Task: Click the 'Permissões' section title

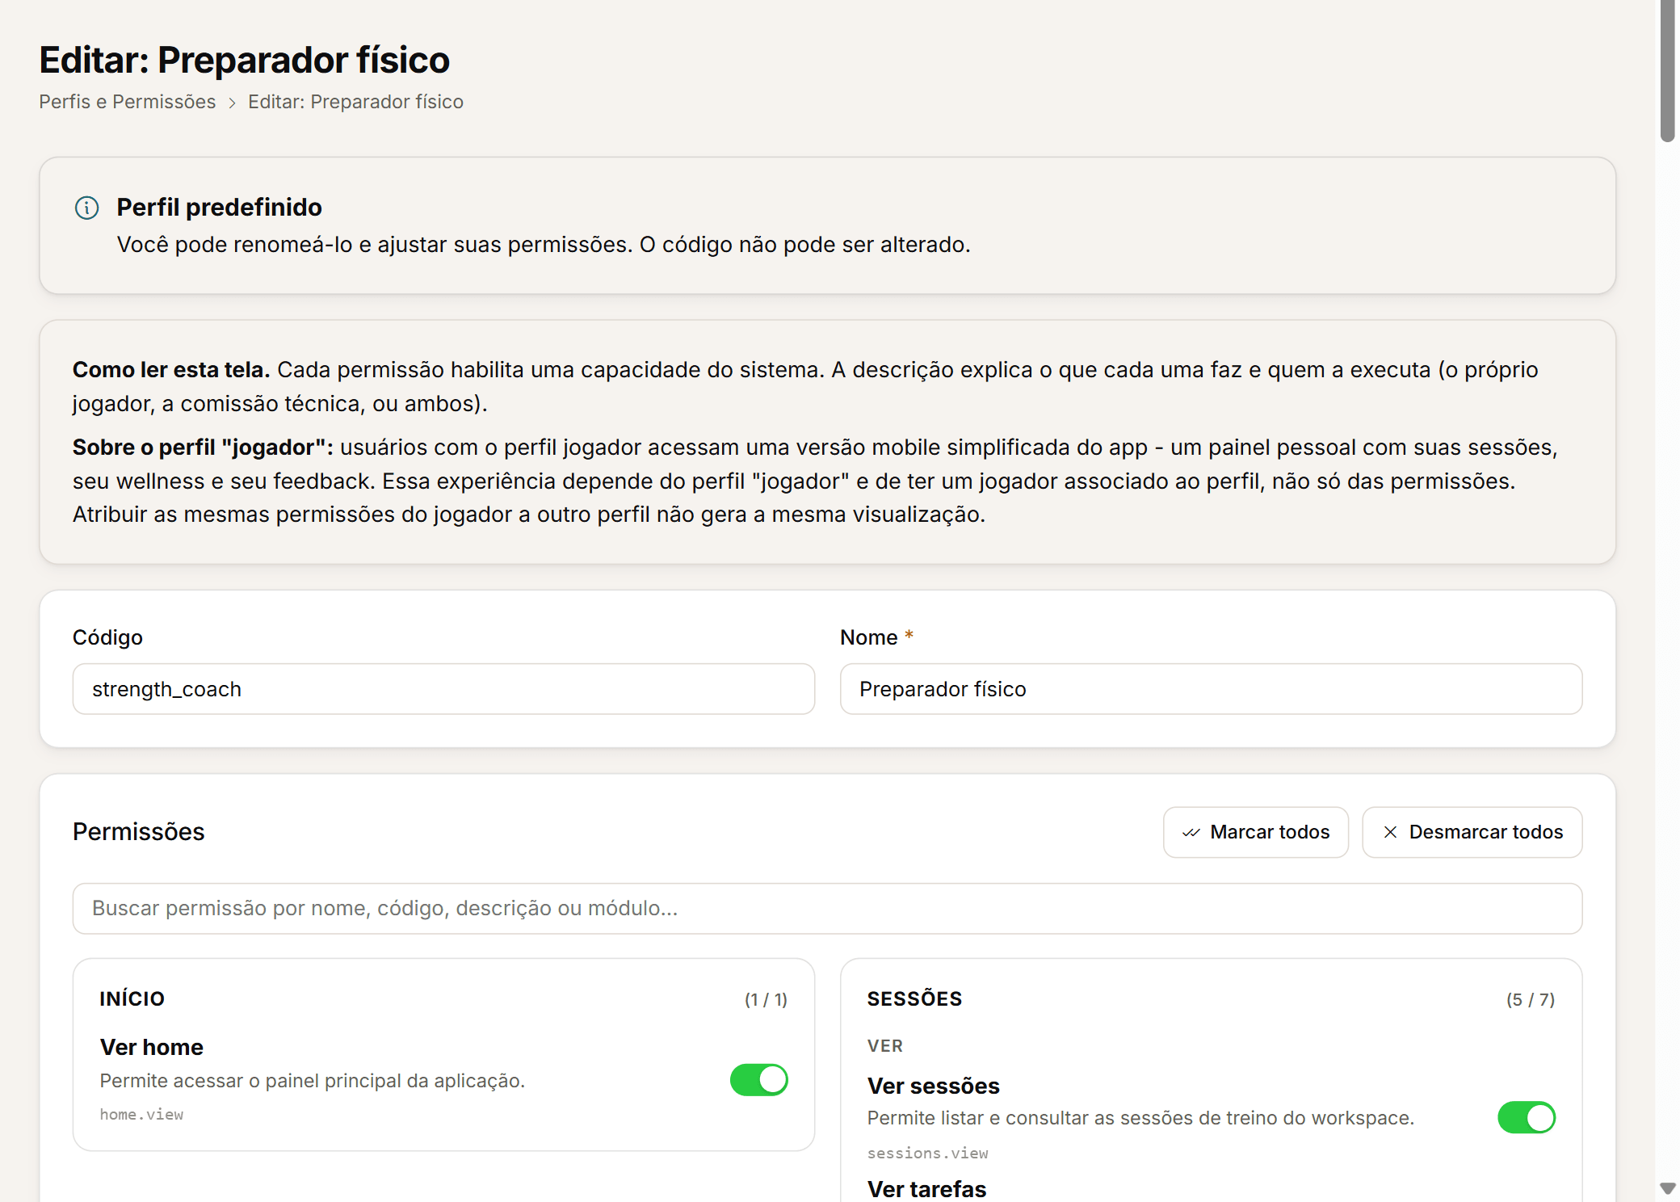Action: (138, 832)
